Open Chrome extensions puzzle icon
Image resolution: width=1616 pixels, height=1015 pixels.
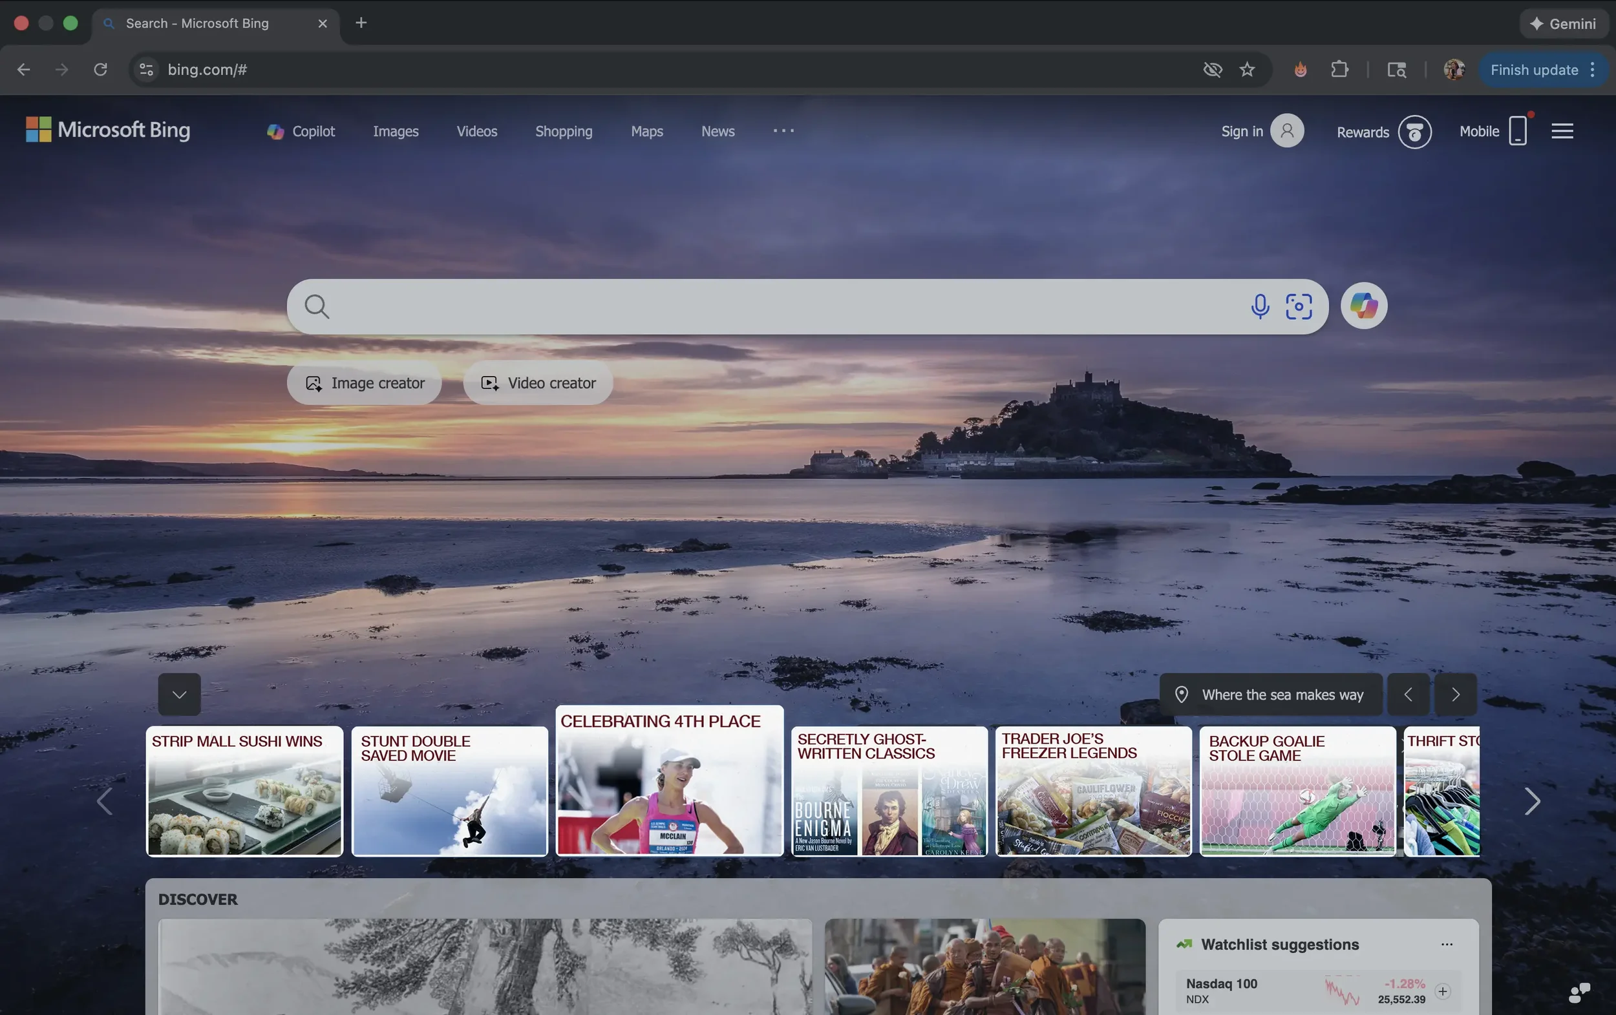click(1339, 70)
